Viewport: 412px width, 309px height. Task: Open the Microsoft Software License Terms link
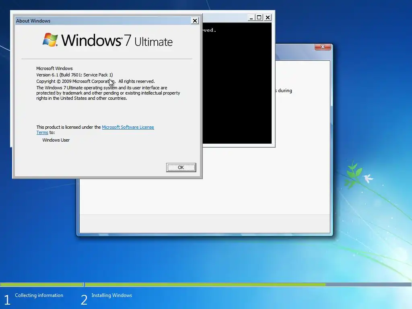(x=128, y=127)
